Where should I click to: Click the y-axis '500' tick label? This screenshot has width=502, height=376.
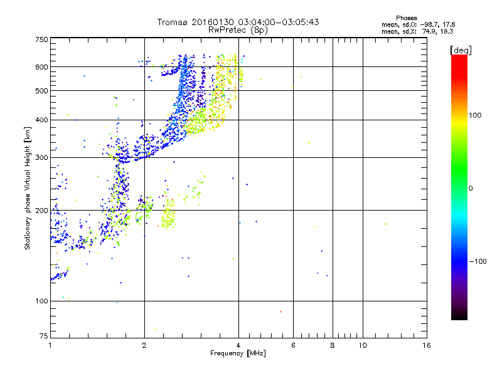[x=41, y=91]
